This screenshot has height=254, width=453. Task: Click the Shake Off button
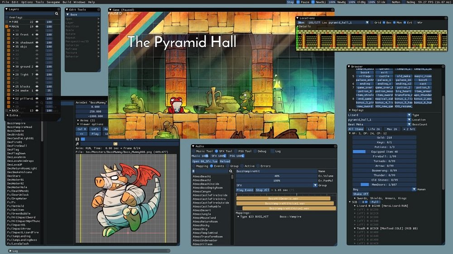tap(361, 194)
